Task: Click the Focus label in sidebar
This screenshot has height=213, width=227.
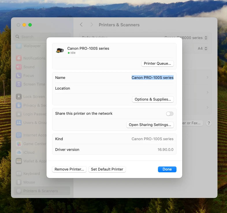Action: (29, 76)
